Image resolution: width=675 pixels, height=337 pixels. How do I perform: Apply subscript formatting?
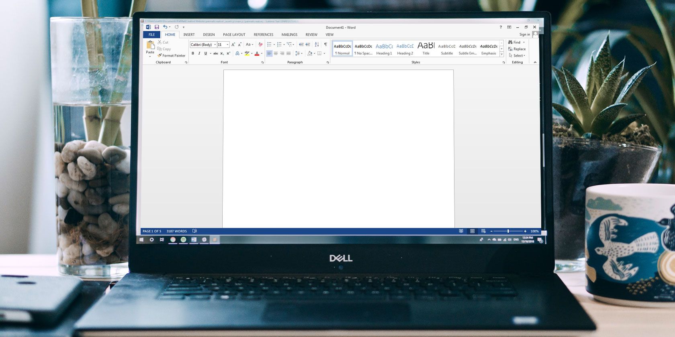point(222,53)
